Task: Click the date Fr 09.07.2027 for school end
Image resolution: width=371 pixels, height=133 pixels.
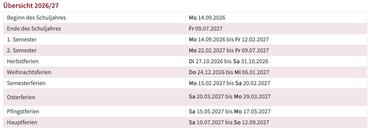Action: (206, 29)
